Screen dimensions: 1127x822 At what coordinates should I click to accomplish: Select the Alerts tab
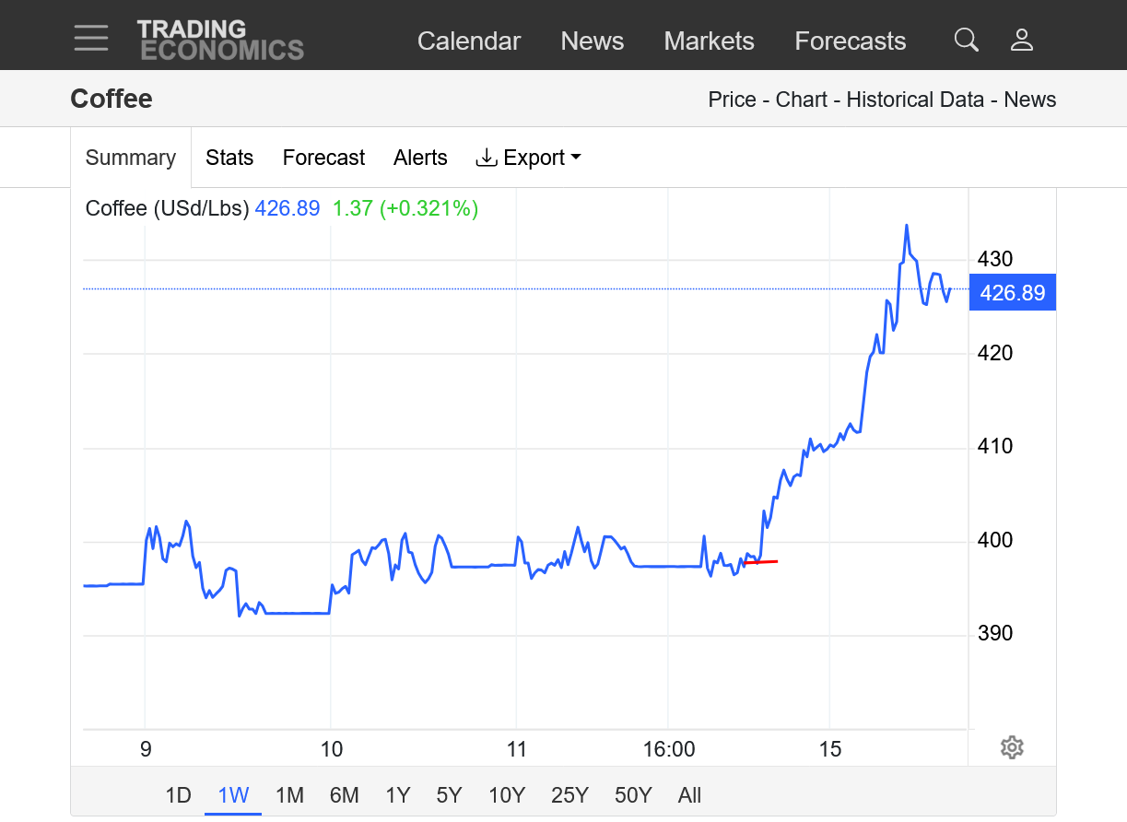tap(420, 158)
